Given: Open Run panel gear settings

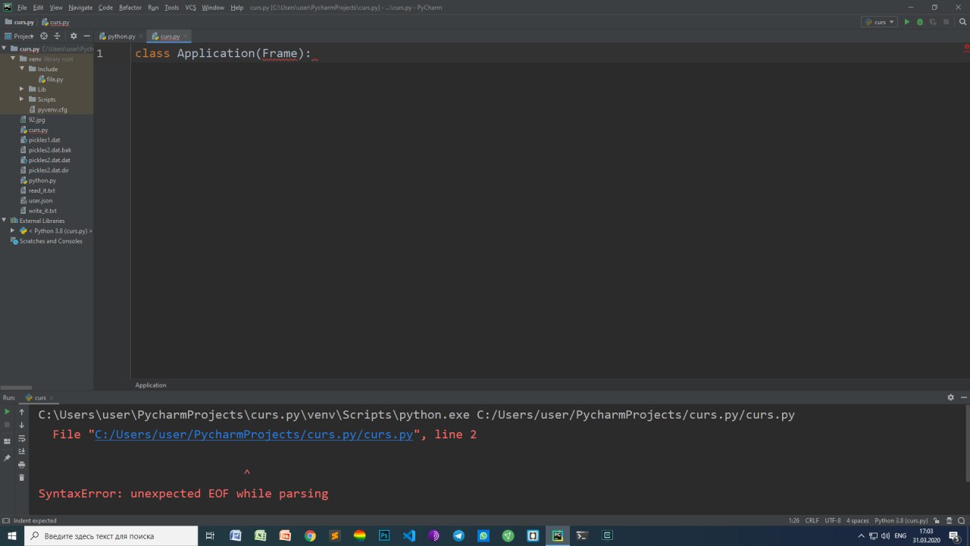Looking at the screenshot, I should pos(950,397).
